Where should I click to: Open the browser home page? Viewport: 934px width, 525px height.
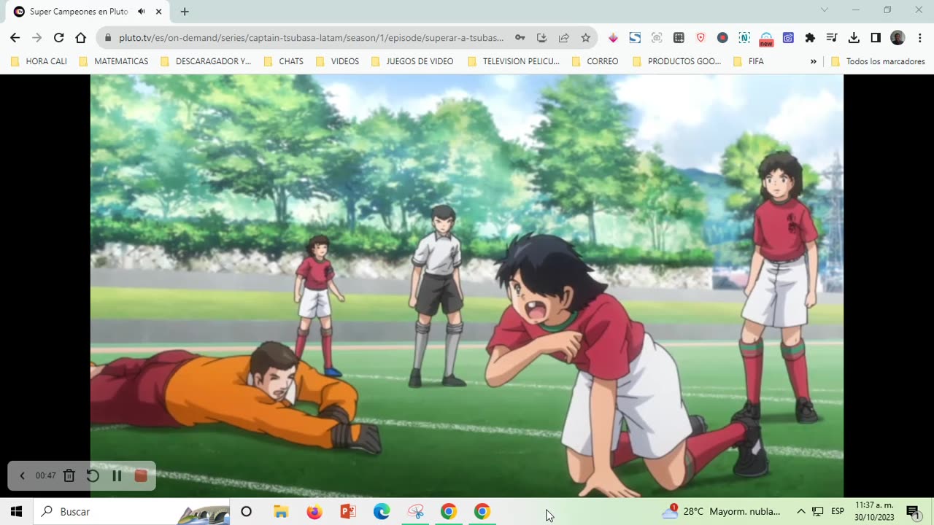[x=81, y=38]
